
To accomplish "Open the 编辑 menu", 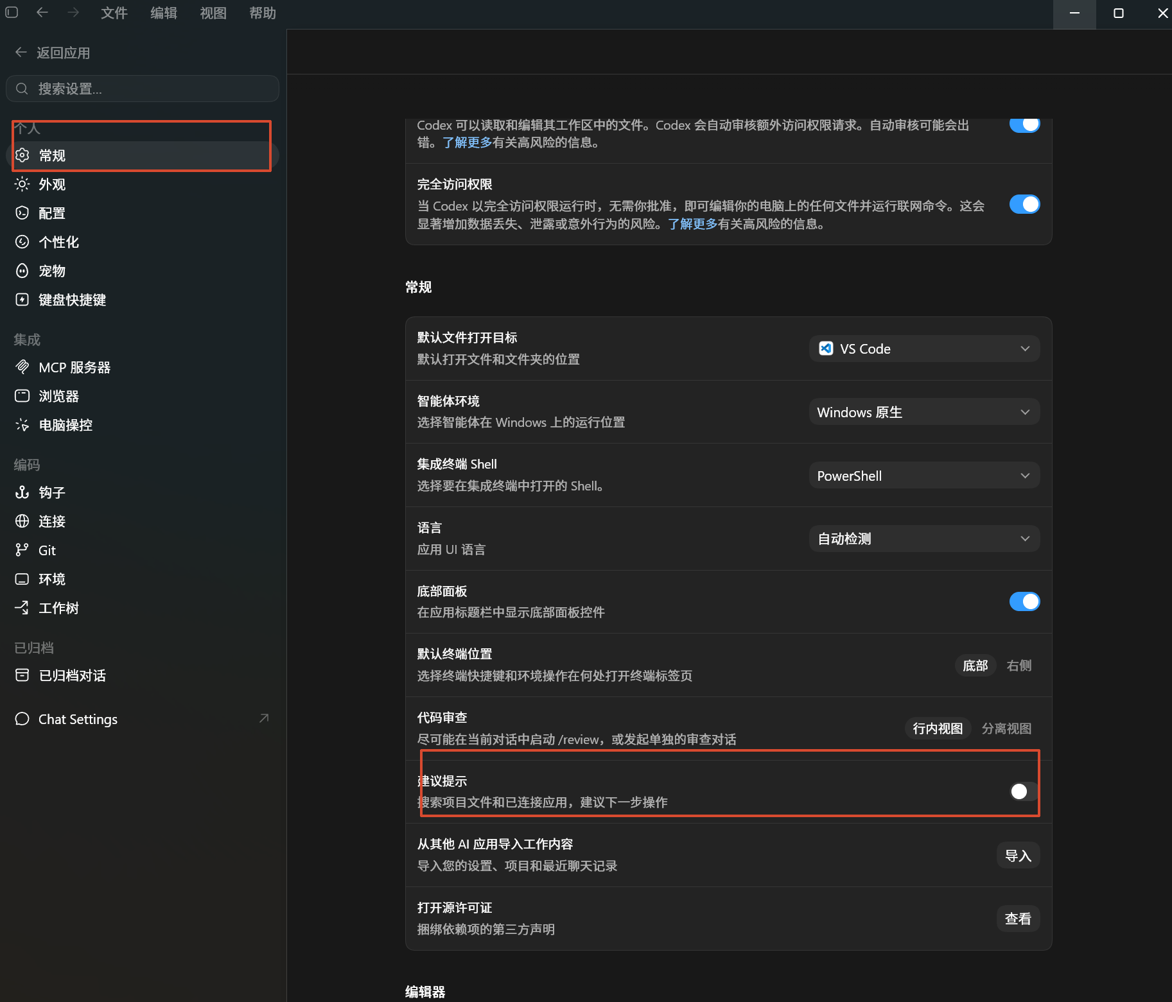I will (x=164, y=13).
